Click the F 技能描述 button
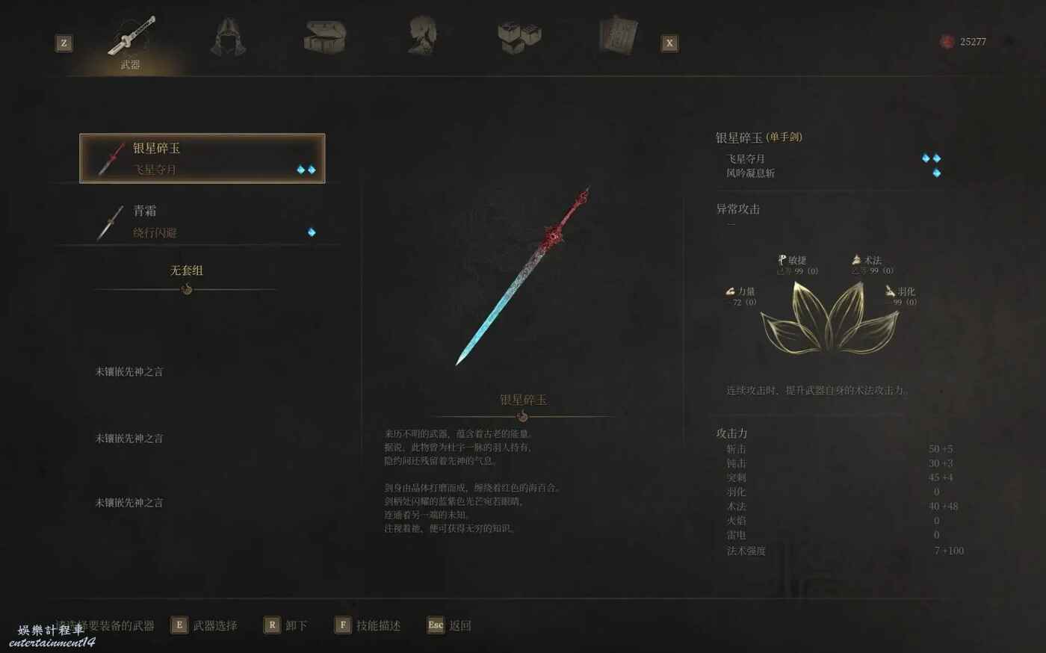This screenshot has height=653, width=1046. [x=368, y=625]
